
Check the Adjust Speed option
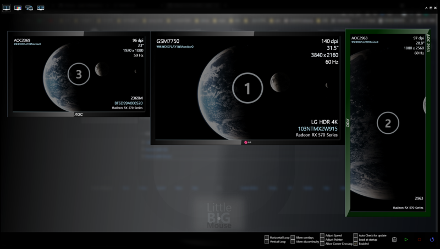click(x=322, y=236)
